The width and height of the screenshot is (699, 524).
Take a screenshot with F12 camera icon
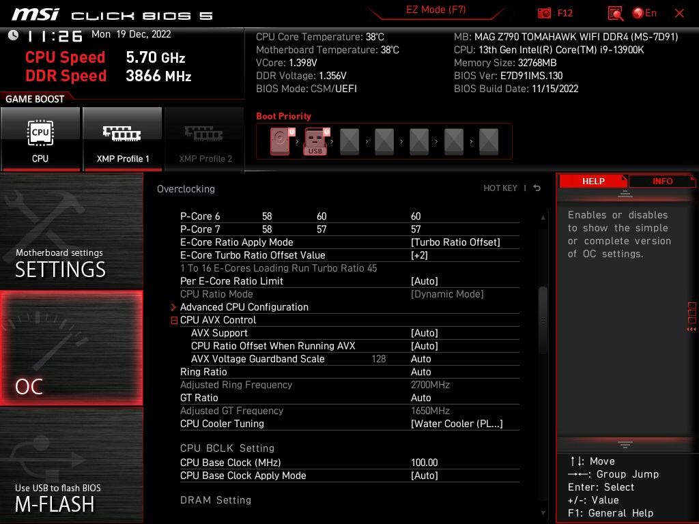[x=544, y=13]
